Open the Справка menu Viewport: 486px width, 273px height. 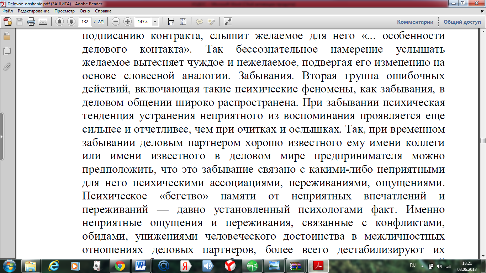[x=103, y=11]
